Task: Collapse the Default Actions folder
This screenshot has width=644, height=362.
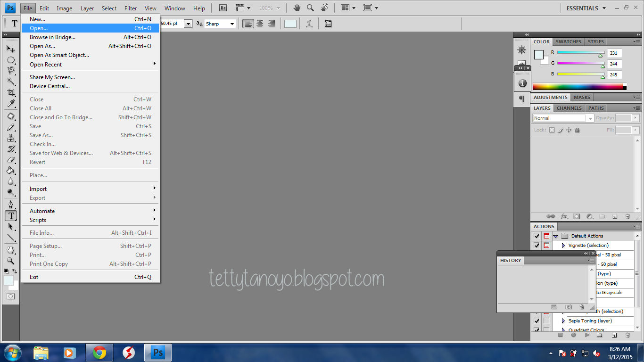Action: [x=555, y=236]
